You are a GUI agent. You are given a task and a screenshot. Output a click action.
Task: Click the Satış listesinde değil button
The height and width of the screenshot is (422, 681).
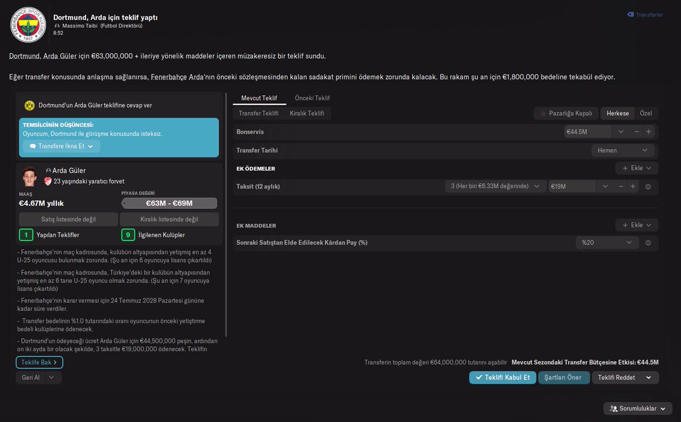tap(68, 219)
